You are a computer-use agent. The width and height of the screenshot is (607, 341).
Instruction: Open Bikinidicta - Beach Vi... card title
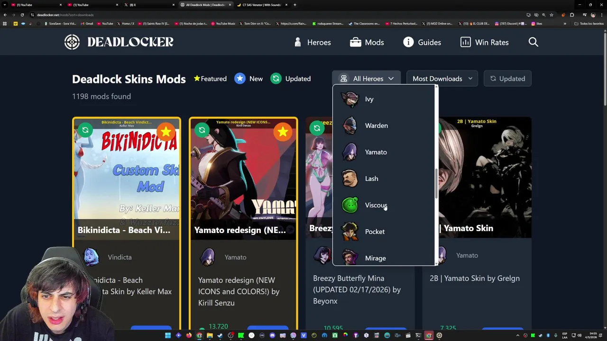coord(124,230)
